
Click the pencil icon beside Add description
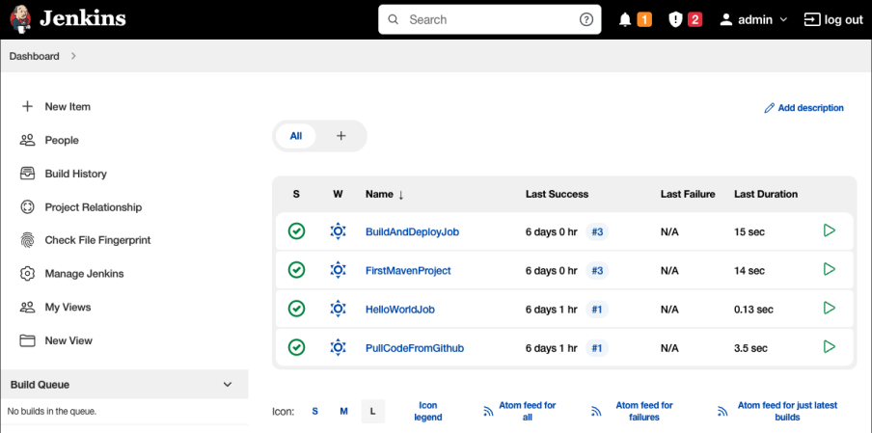coord(769,108)
